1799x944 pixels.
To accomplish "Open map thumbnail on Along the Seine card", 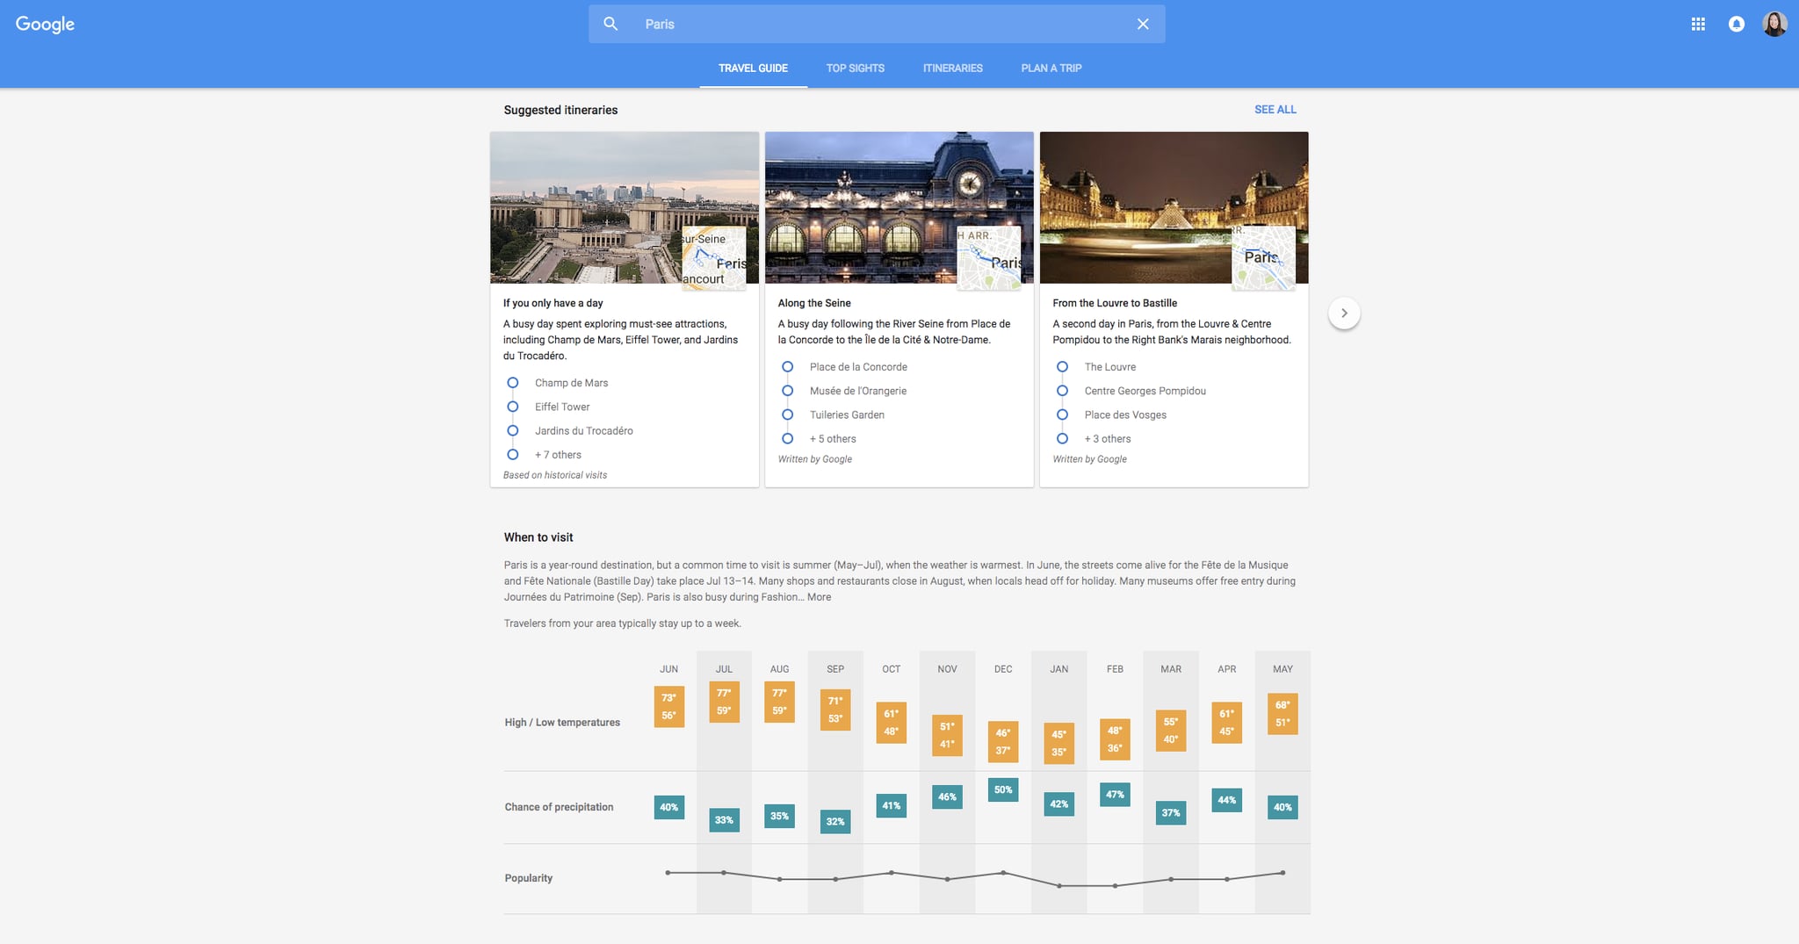I will (989, 258).
